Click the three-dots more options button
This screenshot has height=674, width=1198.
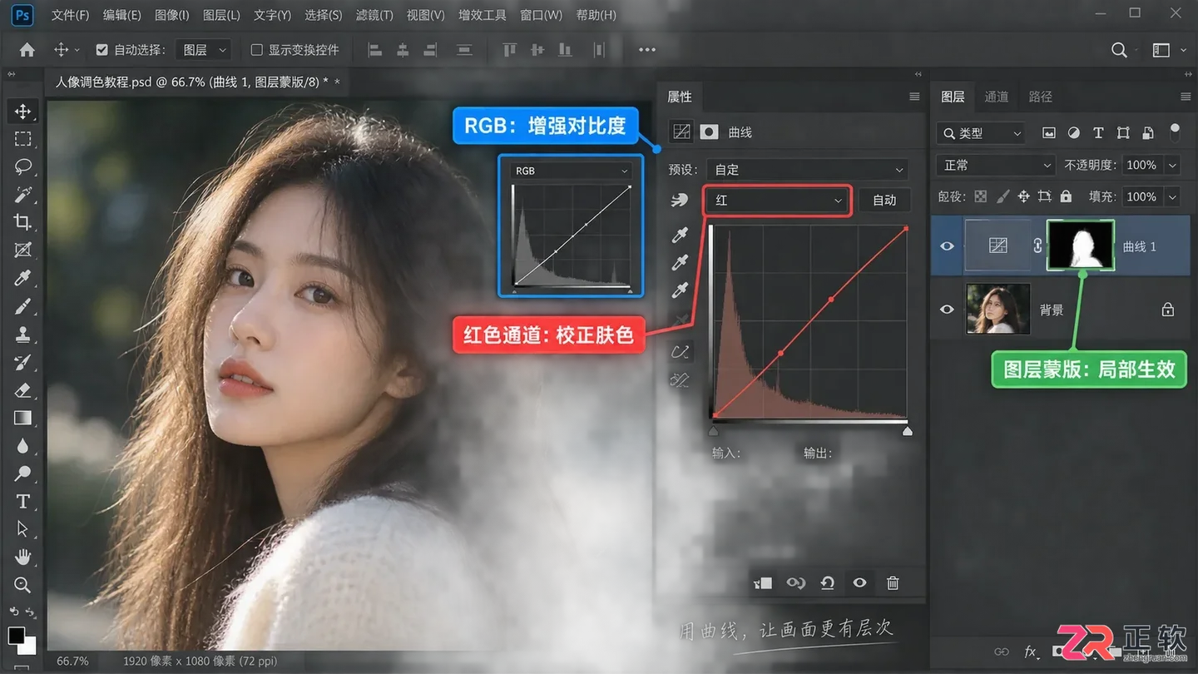pos(647,50)
